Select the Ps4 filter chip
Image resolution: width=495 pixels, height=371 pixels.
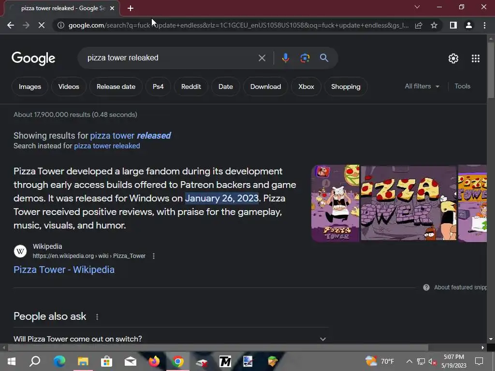(158, 86)
